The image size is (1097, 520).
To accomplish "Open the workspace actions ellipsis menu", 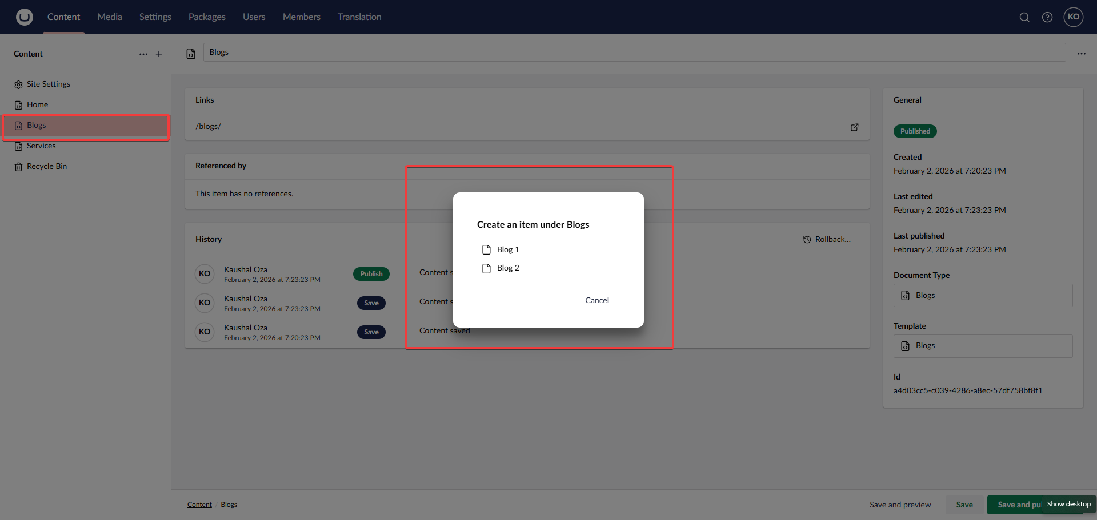I will (1082, 54).
